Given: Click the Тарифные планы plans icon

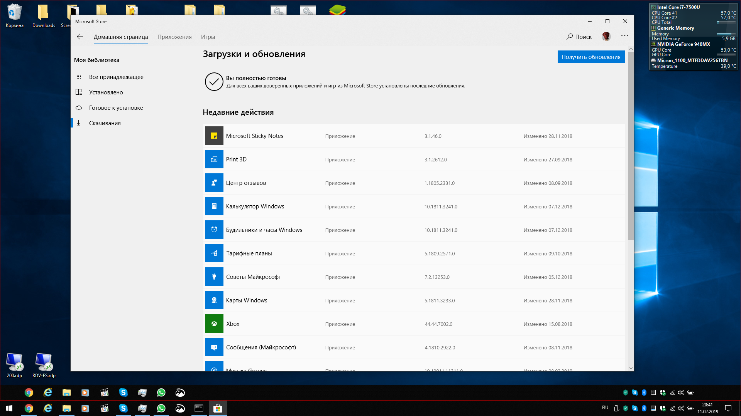Looking at the screenshot, I should click(x=214, y=253).
